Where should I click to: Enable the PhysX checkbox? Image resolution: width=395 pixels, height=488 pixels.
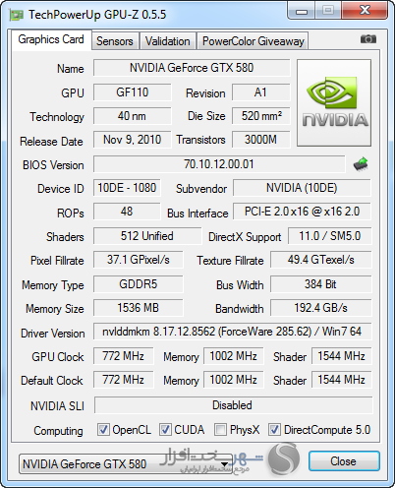coord(220,430)
